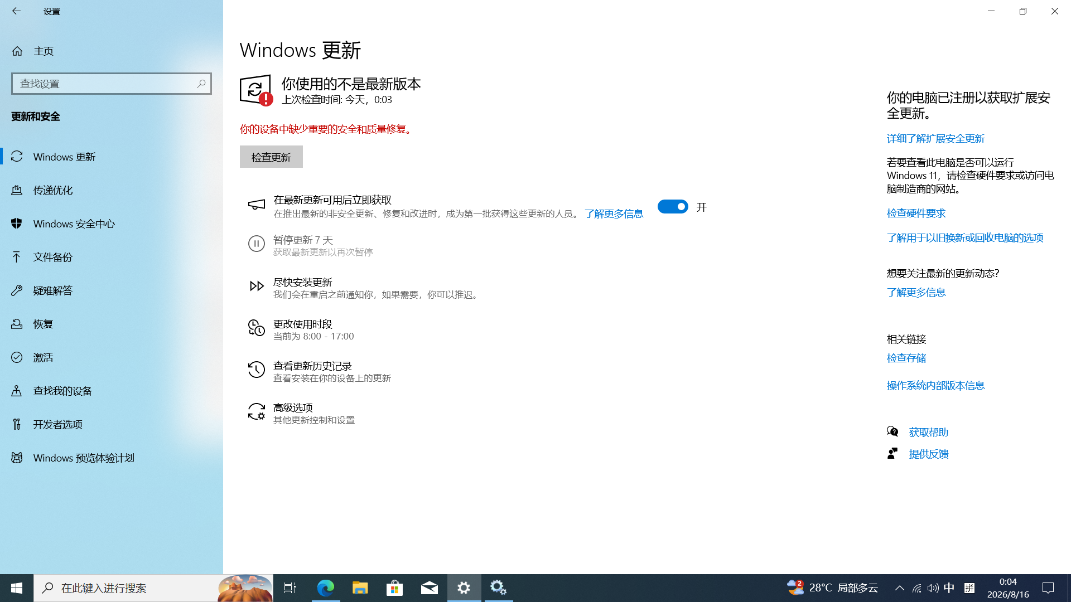
Task: Click the 恢复 recovery icon
Action: 17,324
